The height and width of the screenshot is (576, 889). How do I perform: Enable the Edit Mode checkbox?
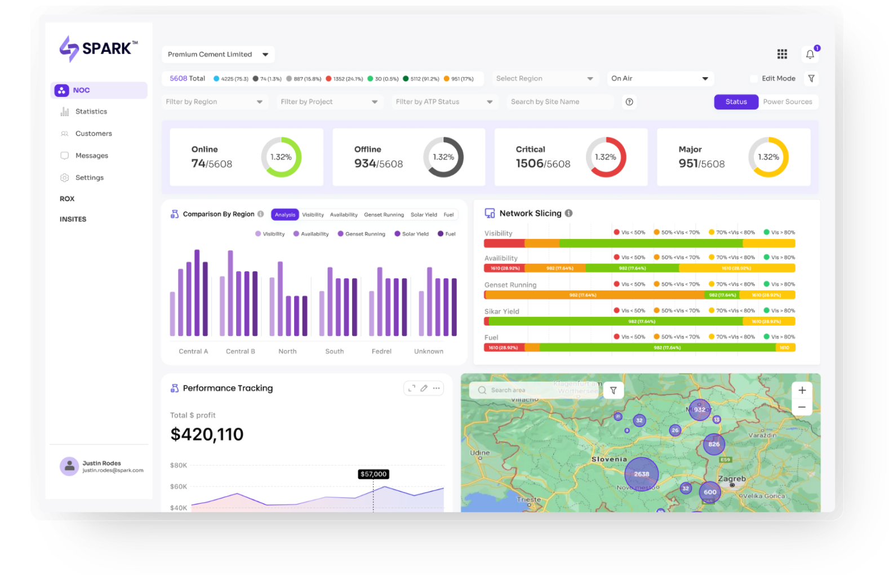754,79
